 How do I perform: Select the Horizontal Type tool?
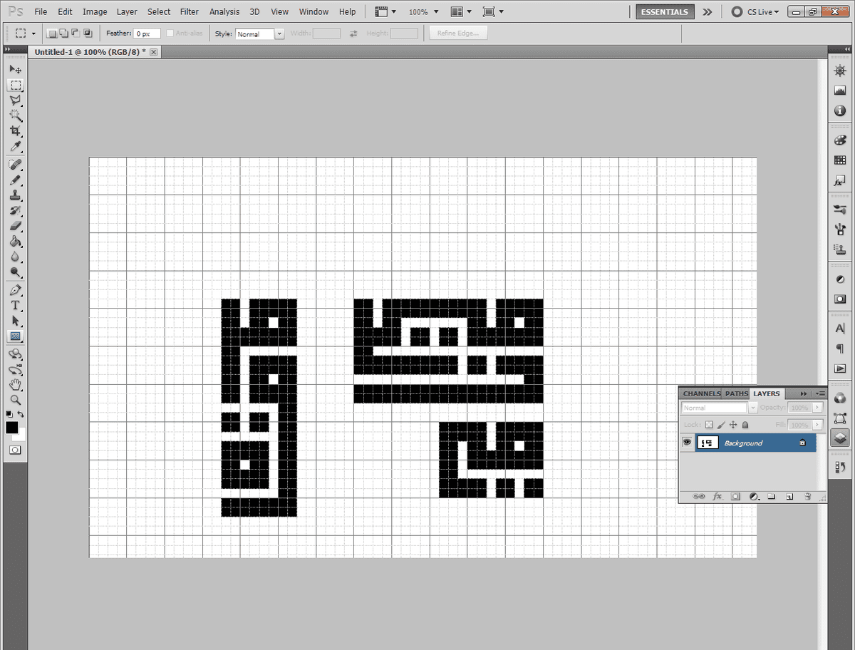coord(15,305)
